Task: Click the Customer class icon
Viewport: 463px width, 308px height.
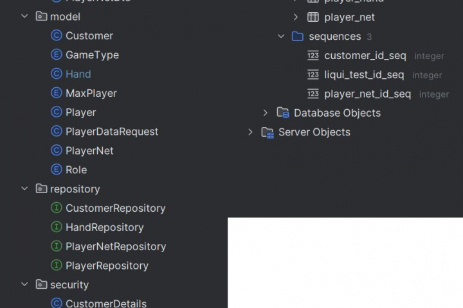Action: coord(57,35)
